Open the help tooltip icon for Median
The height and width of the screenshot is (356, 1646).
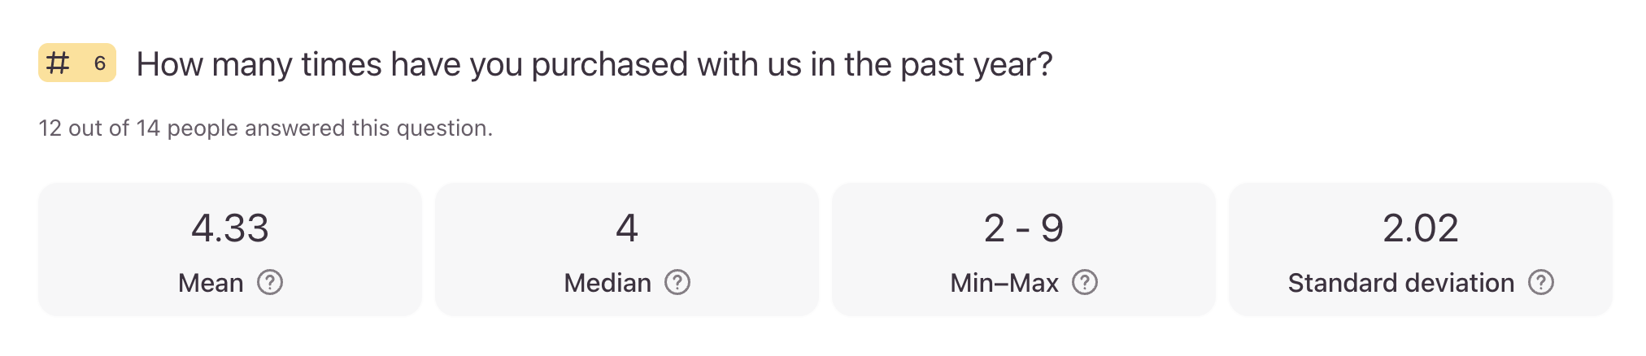[x=677, y=282]
